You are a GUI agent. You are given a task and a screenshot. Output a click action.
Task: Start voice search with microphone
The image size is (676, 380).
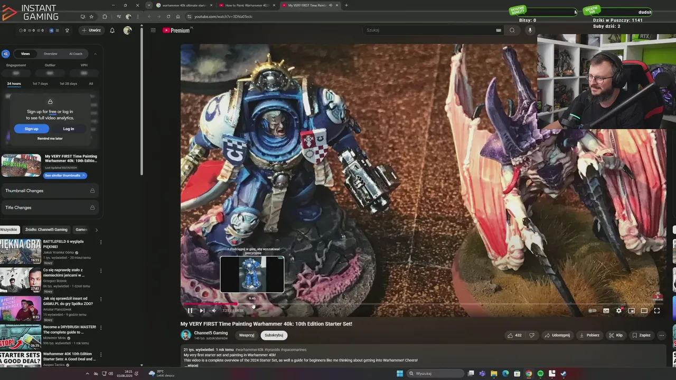point(530,30)
